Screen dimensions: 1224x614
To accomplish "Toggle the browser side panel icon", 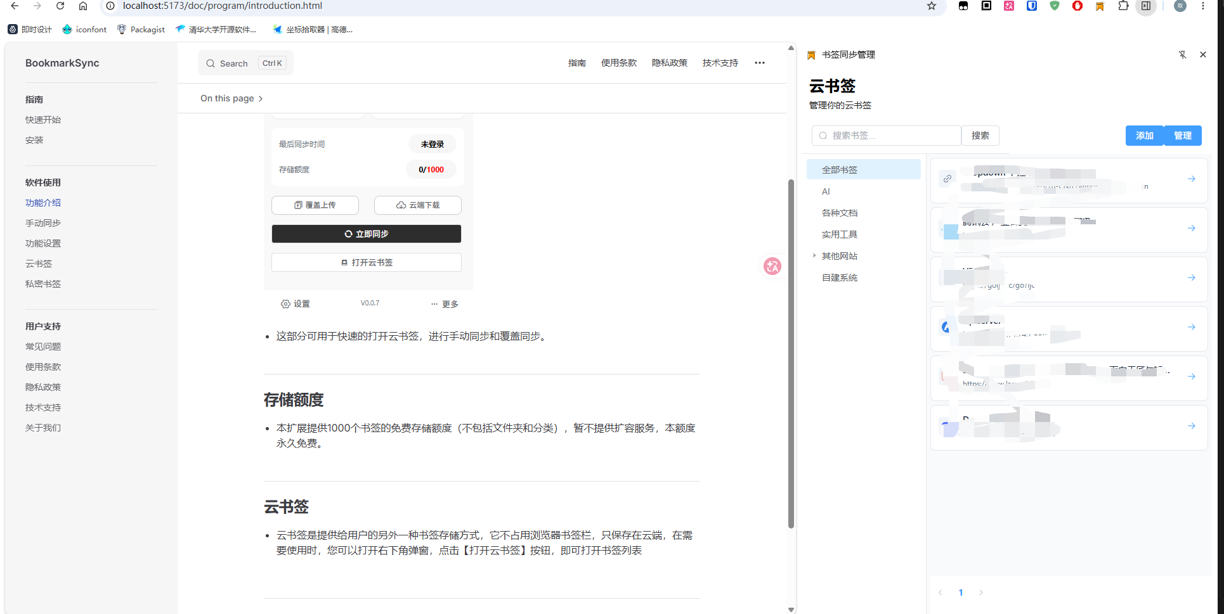I will [1146, 6].
